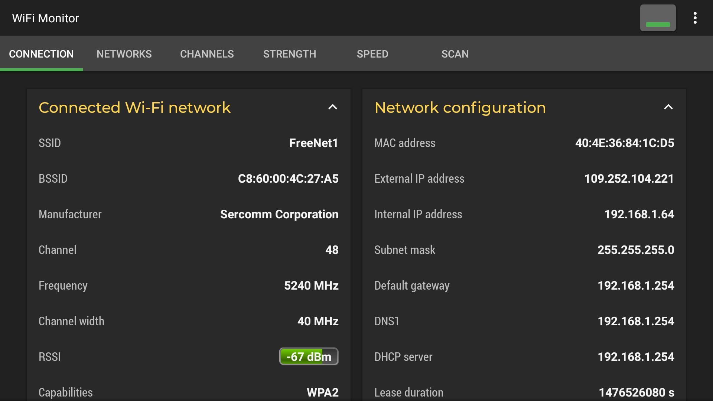Image resolution: width=713 pixels, height=401 pixels.
Task: Open the three-dot overflow menu
Action: 695,17
